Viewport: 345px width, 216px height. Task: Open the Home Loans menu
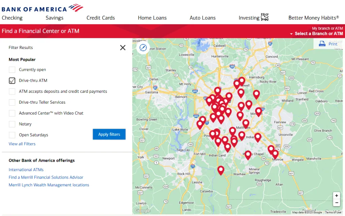(x=152, y=18)
